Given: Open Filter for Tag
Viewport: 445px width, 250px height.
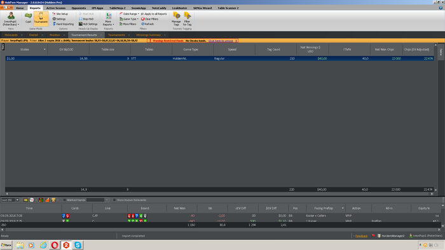Looking at the screenshot, I should click(x=187, y=19).
